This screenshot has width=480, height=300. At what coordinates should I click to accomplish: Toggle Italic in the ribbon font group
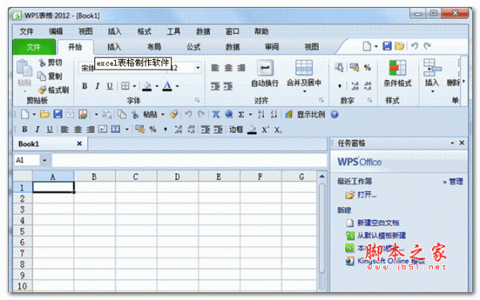(x=97, y=86)
